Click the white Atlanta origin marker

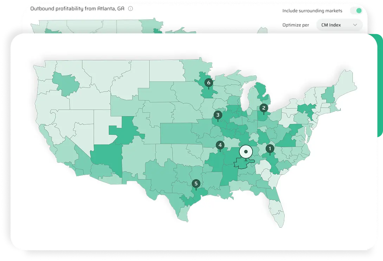pos(246,152)
